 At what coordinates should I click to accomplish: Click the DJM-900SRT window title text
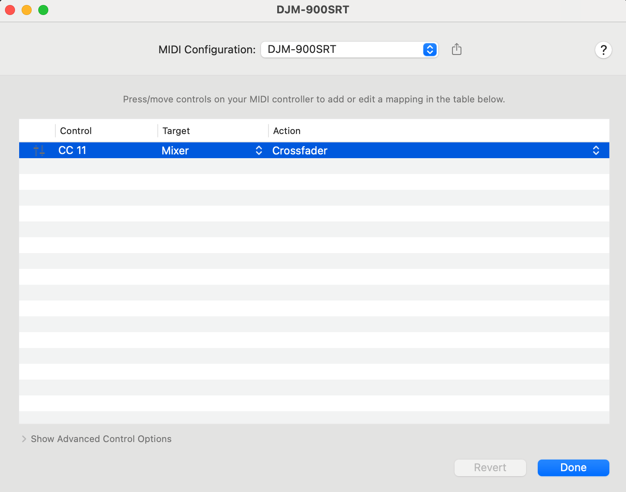[x=313, y=10]
